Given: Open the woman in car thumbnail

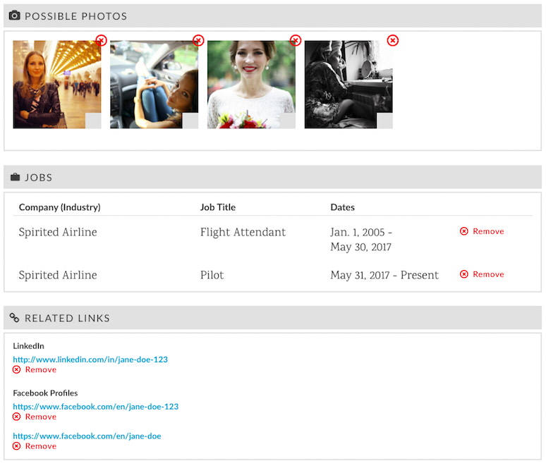Looking at the screenshot, I should coord(154,85).
